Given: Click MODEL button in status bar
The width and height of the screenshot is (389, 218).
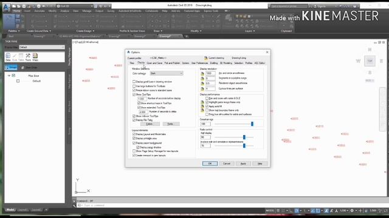Looking at the screenshot, I should pyautogui.click(x=270, y=211).
